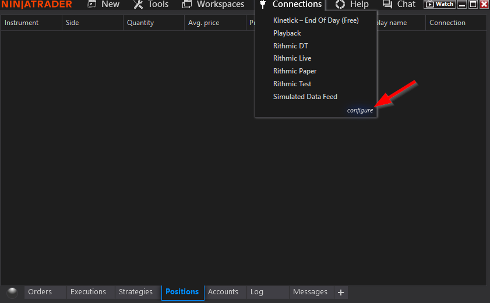
Task: Select the Positions tab
Action: 182,292
